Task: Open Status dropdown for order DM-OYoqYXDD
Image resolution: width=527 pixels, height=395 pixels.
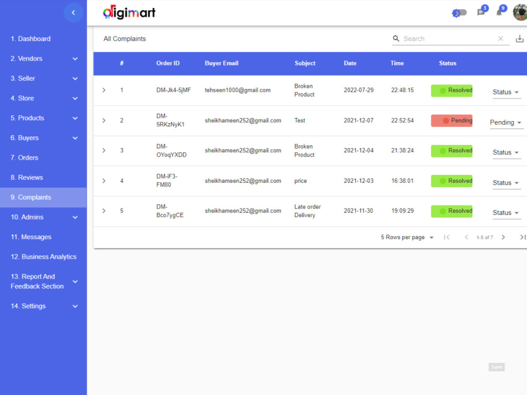Action: pos(506,153)
